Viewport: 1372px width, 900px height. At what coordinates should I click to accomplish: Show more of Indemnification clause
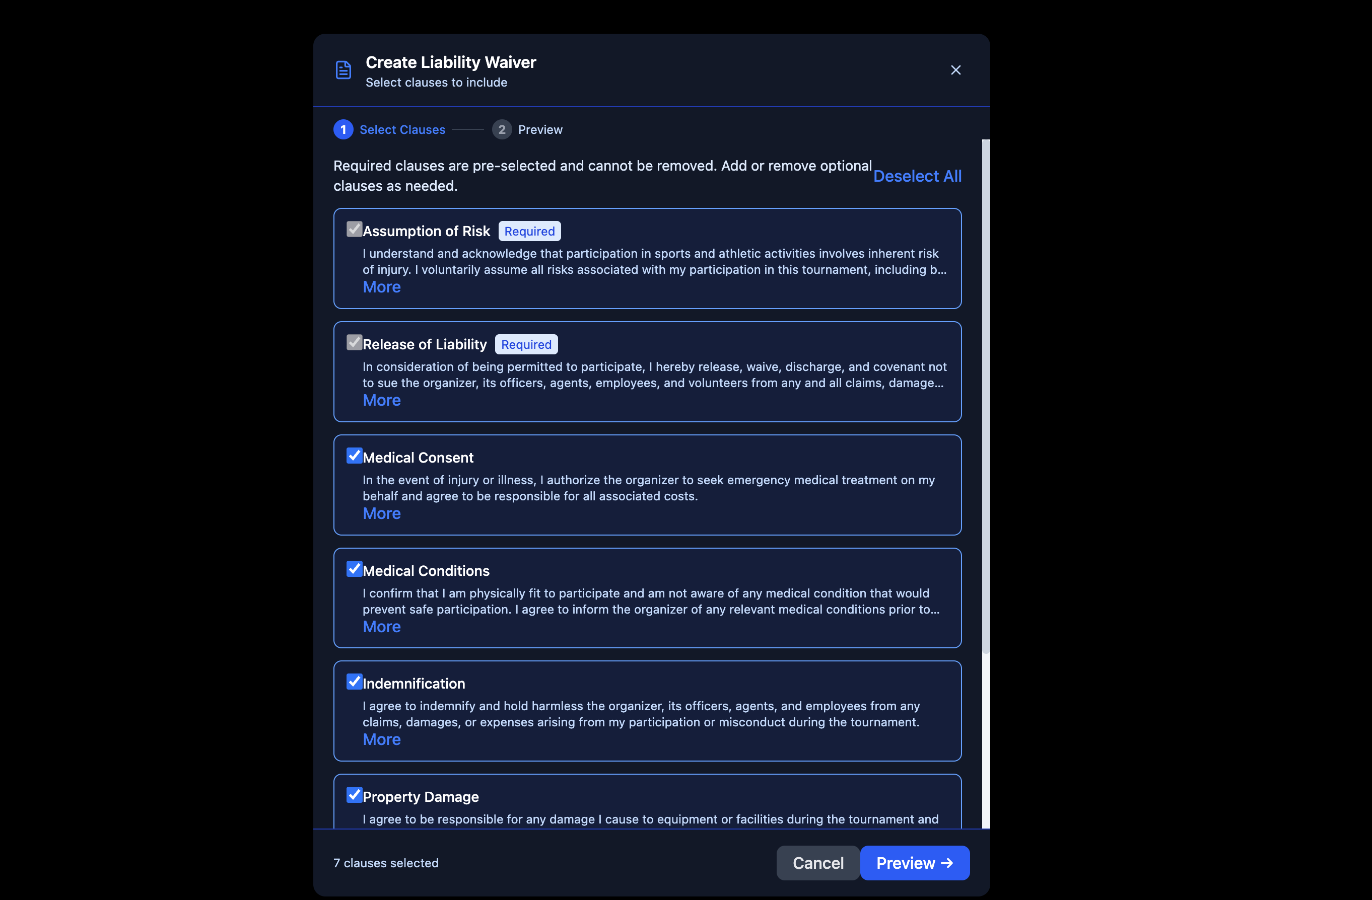(x=382, y=740)
